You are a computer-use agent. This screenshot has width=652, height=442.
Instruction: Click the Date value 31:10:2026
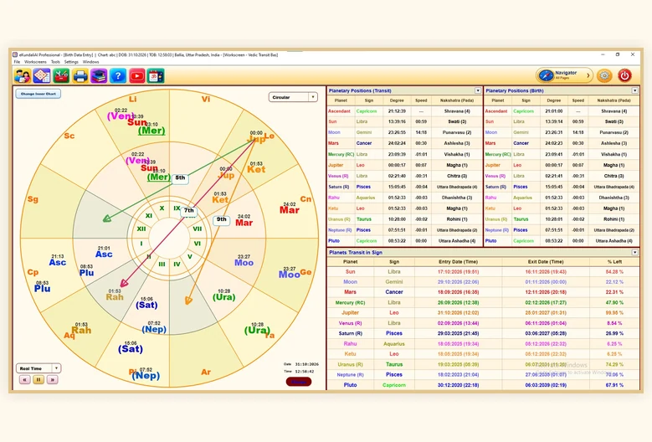click(x=307, y=364)
